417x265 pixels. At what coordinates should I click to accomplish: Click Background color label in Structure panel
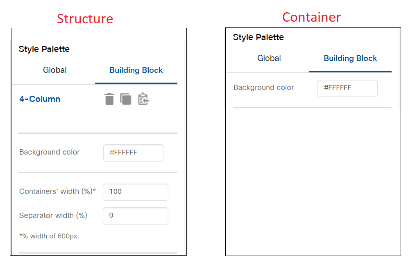pyautogui.click(x=50, y=152)
